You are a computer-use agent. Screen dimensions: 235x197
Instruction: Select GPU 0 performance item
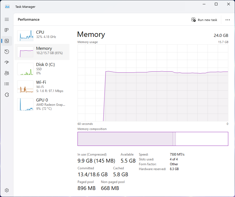(42, 104)
